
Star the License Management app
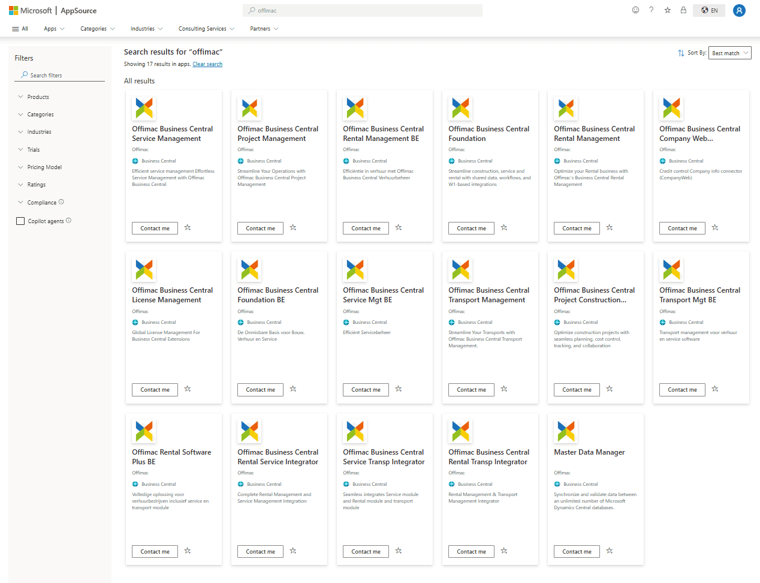pos(188,389)
